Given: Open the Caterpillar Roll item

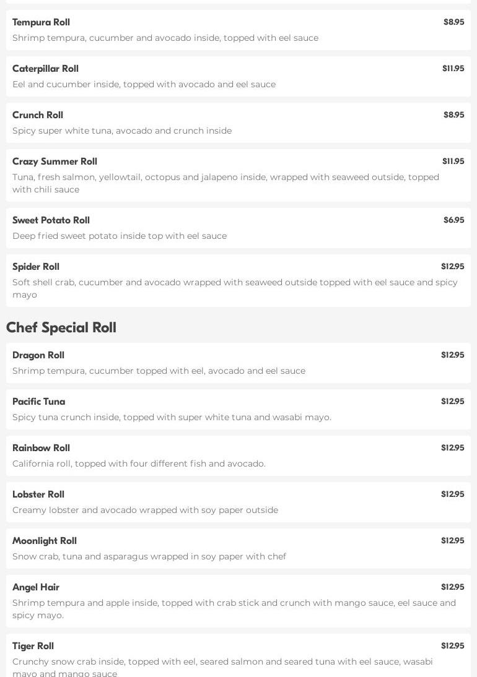Looking at the screenshot, I should tap(45, 69).
